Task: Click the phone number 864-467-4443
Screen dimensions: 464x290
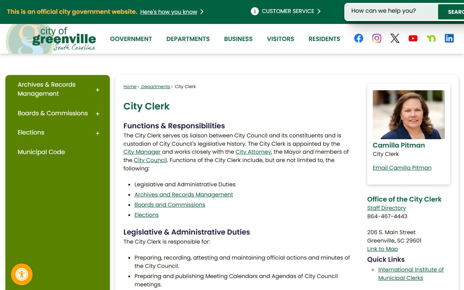Action: click(x=387, y=216)
